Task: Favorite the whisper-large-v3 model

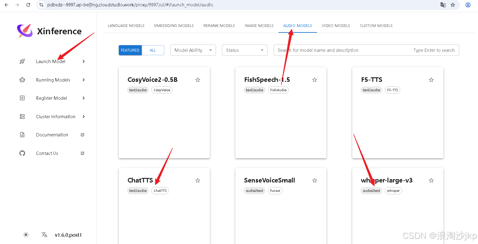Action: [x=431, y=180]
